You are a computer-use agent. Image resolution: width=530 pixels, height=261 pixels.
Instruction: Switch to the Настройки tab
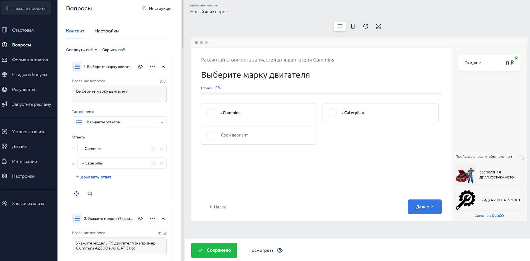[x=107, y=31]
